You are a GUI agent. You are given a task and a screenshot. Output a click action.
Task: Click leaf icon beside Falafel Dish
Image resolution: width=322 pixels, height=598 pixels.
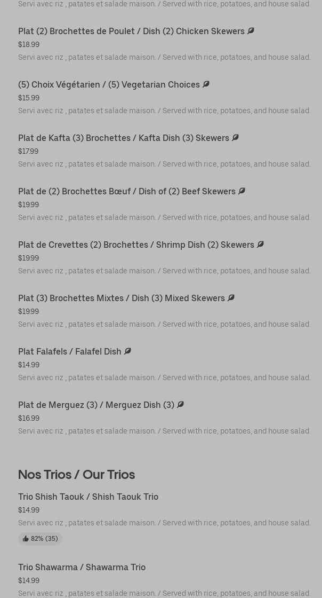pyautogui.click(x=127, y=351)
